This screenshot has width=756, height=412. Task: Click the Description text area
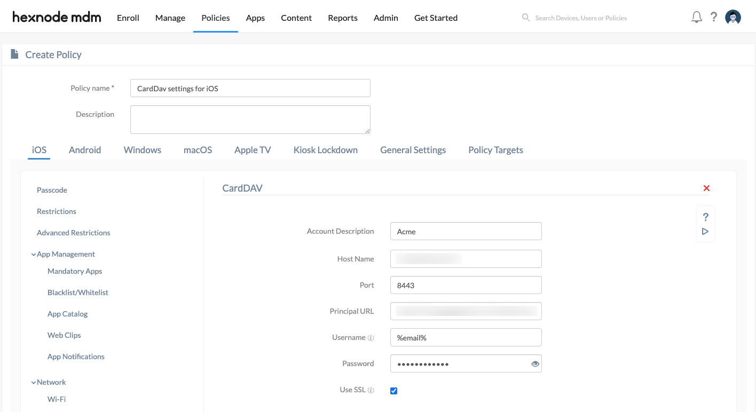click(250, 120)
